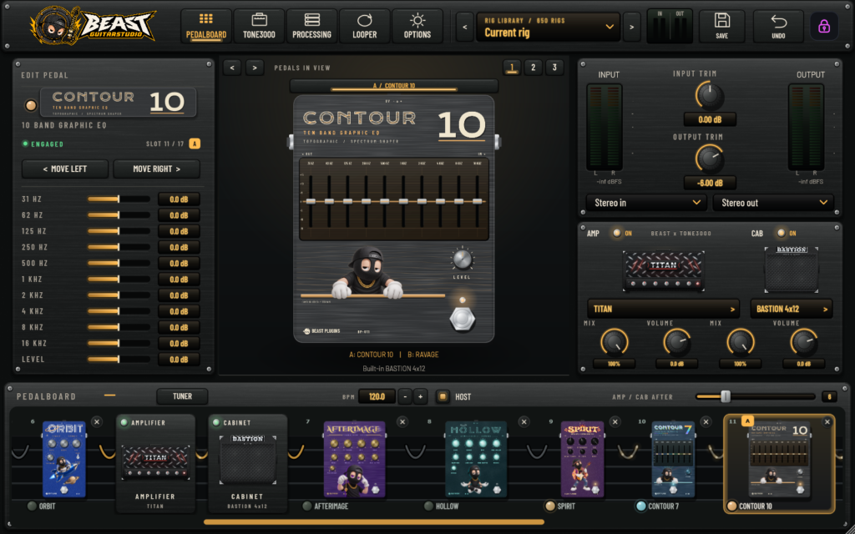Toggle the Afterimage pedal bypass LED

point(307,506)
